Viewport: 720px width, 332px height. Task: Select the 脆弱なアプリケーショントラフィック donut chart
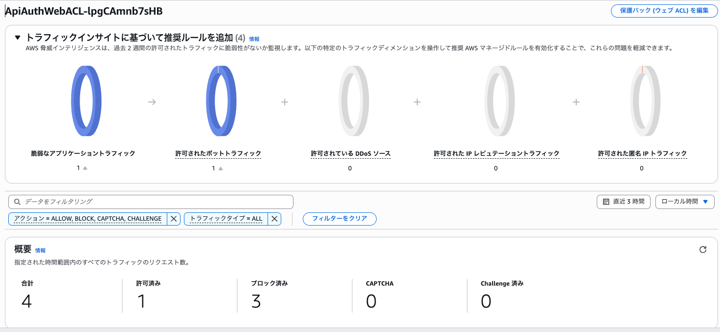click(x=86, y=102)
